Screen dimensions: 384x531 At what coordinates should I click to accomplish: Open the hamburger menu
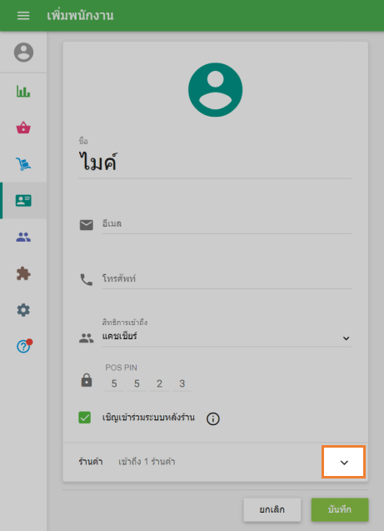click(23, 16)
